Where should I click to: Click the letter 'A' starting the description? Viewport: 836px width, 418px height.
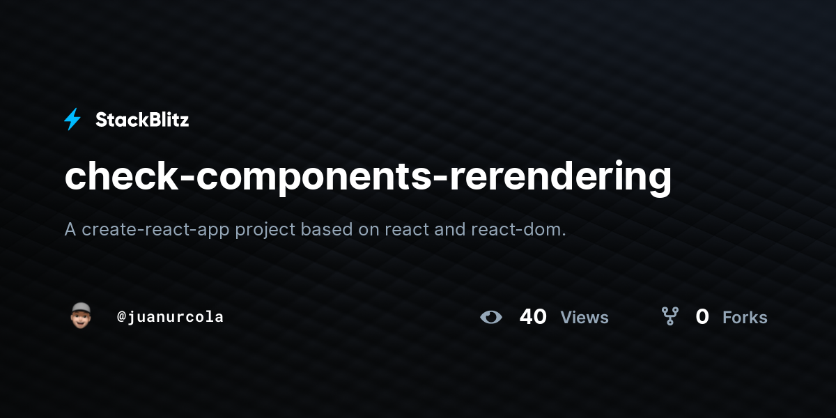(70, 230)
